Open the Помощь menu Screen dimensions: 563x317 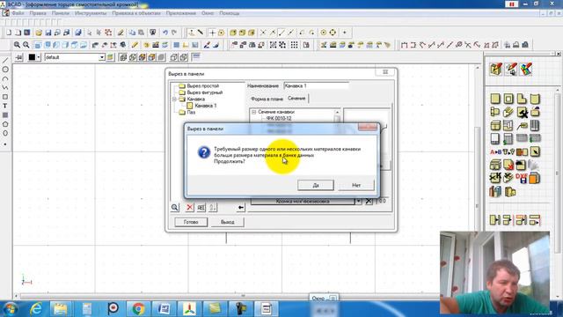[x=229, y=13]
